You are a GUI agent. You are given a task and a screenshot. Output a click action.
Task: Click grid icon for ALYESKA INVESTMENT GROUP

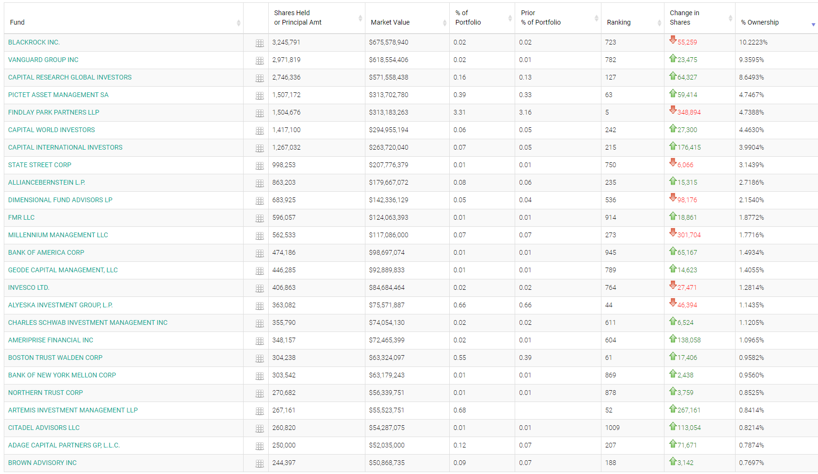point(260,306)
